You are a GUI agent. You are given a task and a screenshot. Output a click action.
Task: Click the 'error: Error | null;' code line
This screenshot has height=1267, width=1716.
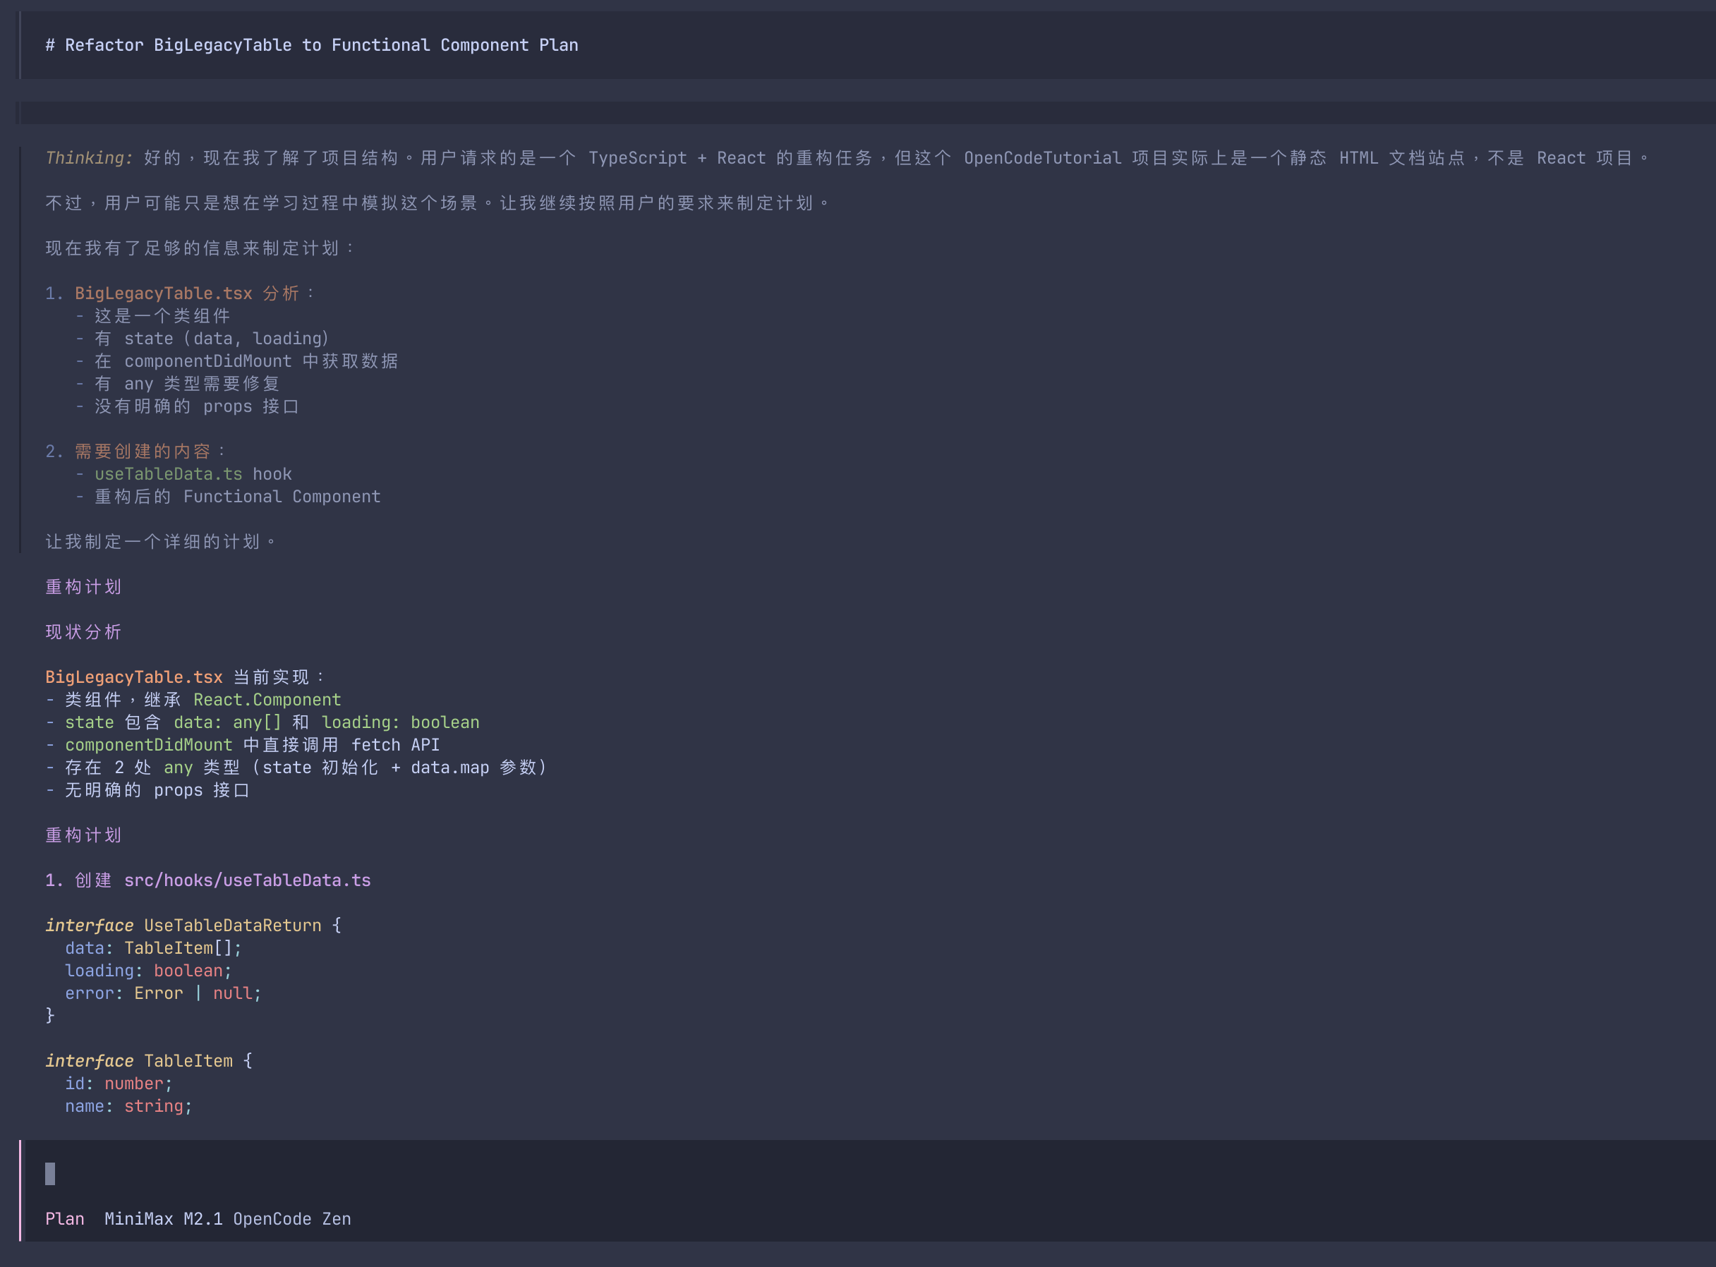[162, 993]
